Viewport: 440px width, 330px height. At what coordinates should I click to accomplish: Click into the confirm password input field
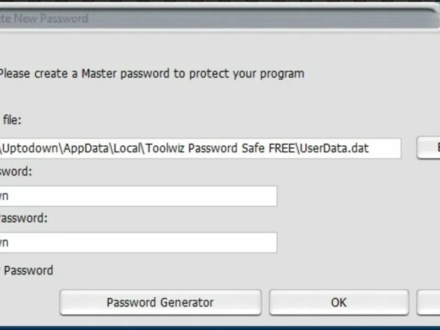click(x=137, y=243)
